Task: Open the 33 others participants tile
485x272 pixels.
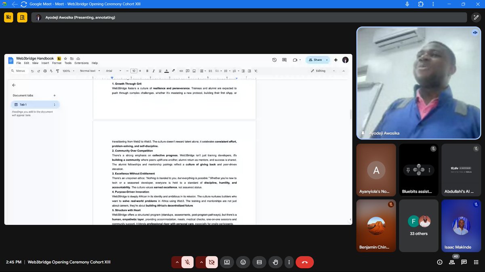Action: coord(418,226)
